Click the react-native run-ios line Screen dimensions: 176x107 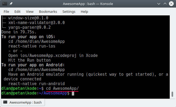tap(32, 46)
